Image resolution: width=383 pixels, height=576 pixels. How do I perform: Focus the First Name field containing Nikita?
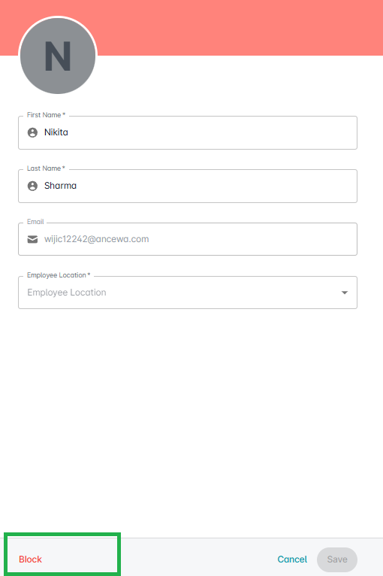pyautogui.click(x=188, y=132)
